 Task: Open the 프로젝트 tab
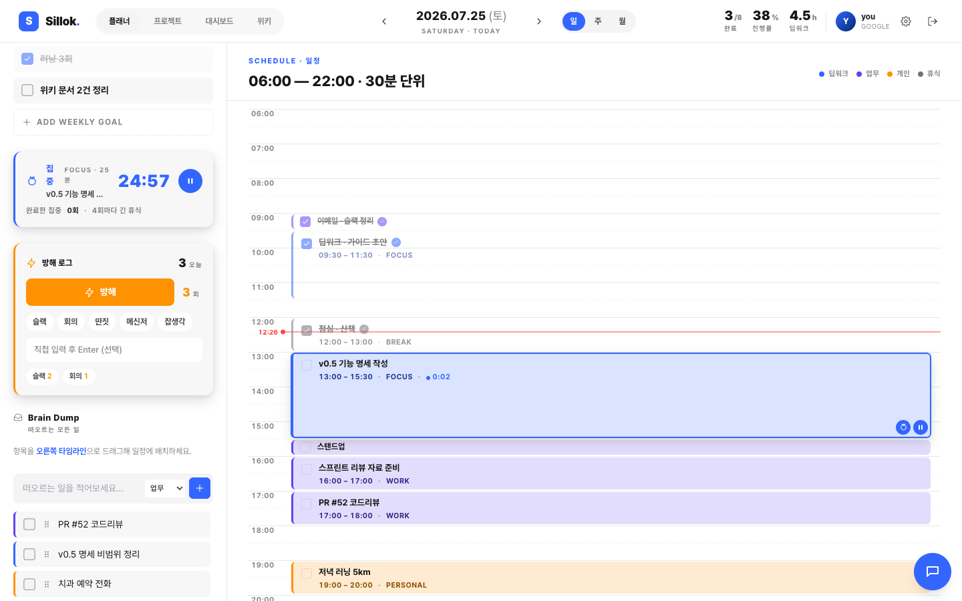tap(168, 21)
